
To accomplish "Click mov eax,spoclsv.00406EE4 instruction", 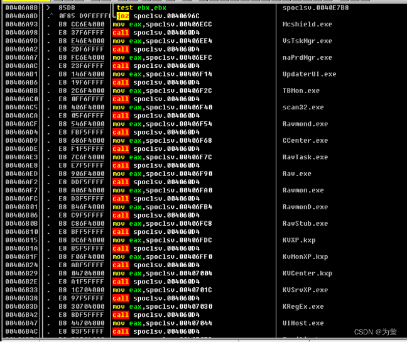I will tap(162, 41).
